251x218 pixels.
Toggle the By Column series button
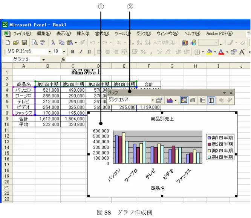click(211, 100)
